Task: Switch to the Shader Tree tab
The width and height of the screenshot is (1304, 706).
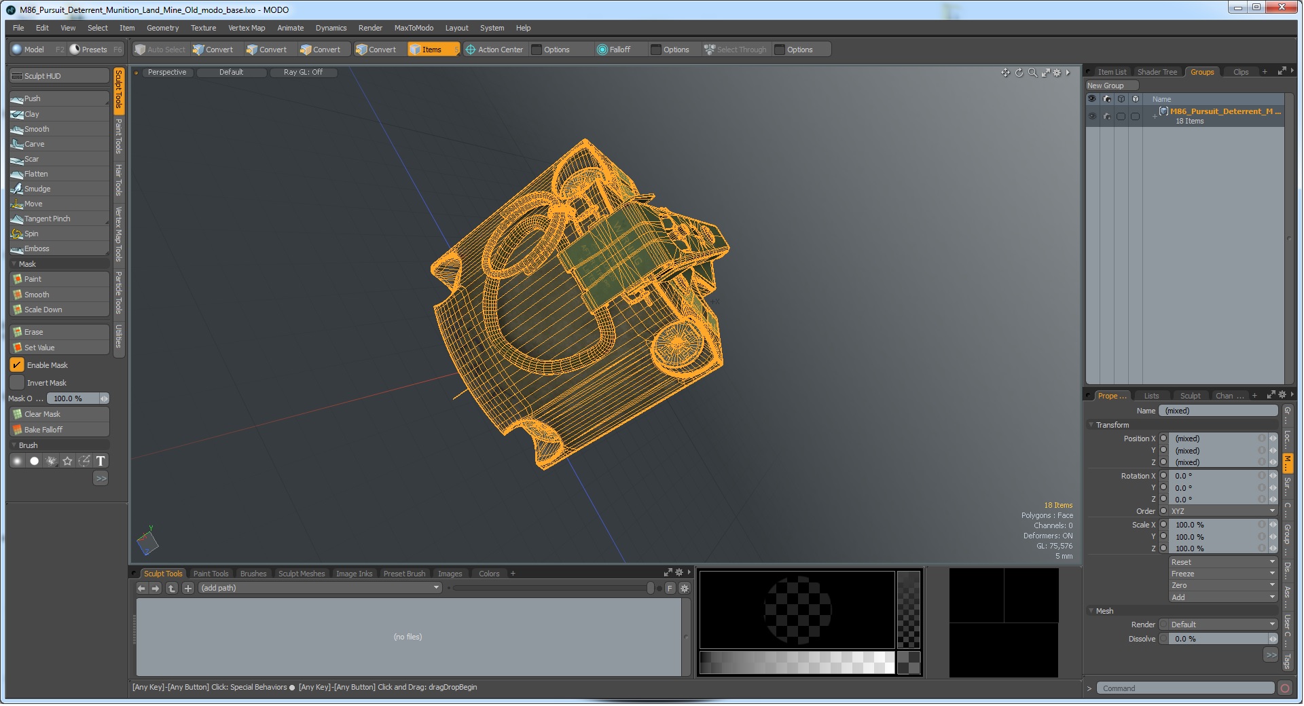Action: click(1157, 72)
